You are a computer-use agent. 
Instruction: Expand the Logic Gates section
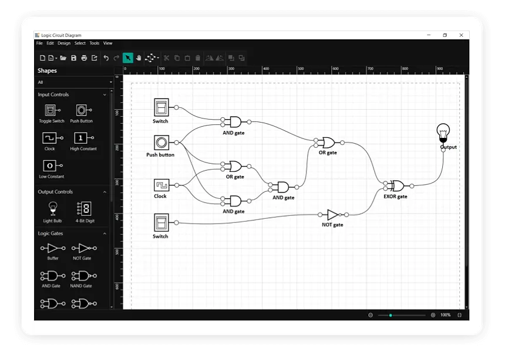(x=105, y=233)
